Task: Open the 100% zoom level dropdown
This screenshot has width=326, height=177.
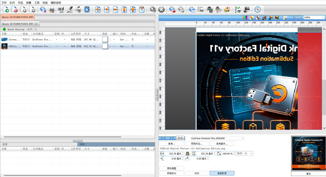Action: pos(314,18)
